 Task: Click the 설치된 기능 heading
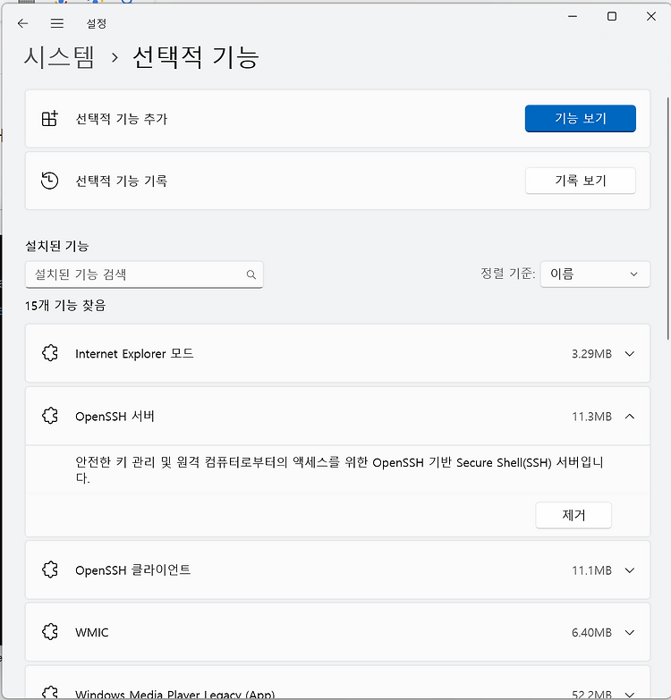(56, 246)
